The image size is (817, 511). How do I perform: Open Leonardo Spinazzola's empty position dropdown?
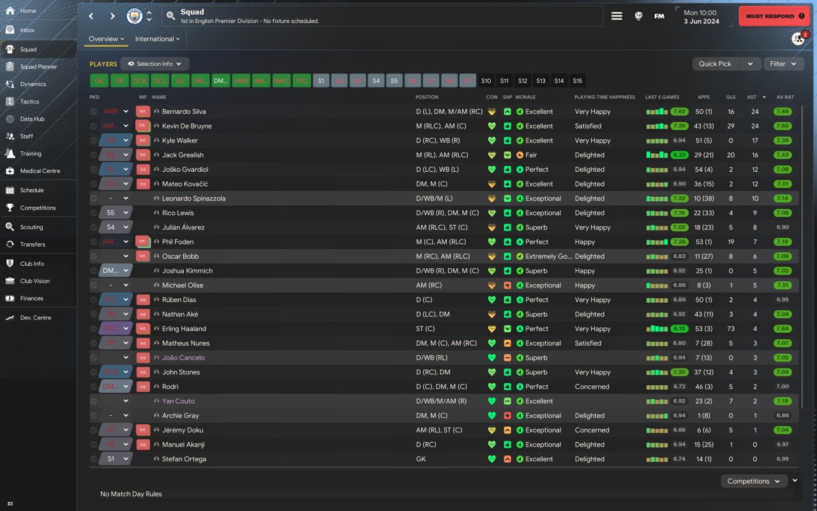coord(116,198)
